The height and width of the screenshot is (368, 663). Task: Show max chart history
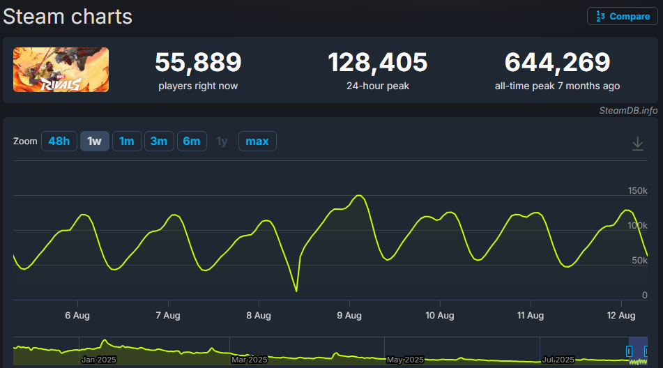pyautogui.click(x=257, y=141)
